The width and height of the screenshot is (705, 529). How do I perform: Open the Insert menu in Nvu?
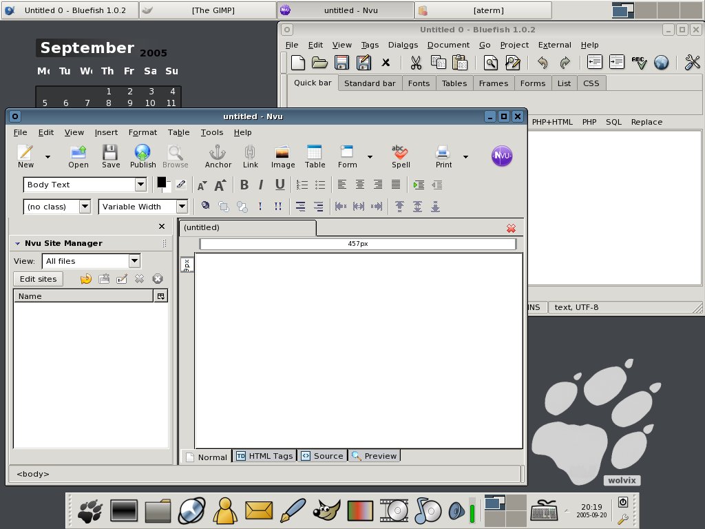coord(106,132)
